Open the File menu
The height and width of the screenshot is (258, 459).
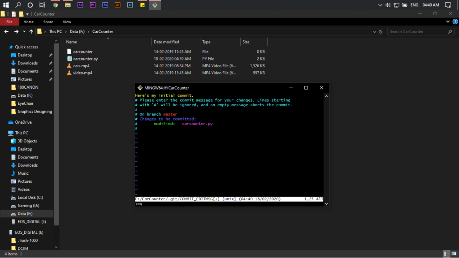pos(9,21)
